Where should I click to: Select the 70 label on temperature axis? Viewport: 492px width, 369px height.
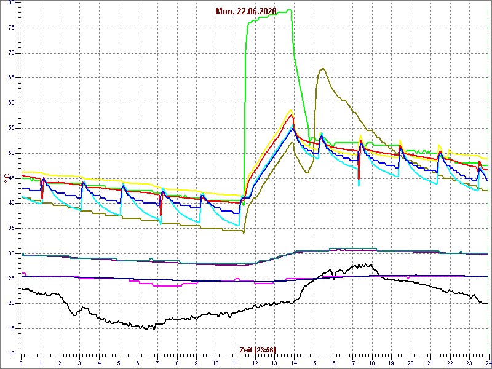tap(11, 53)
